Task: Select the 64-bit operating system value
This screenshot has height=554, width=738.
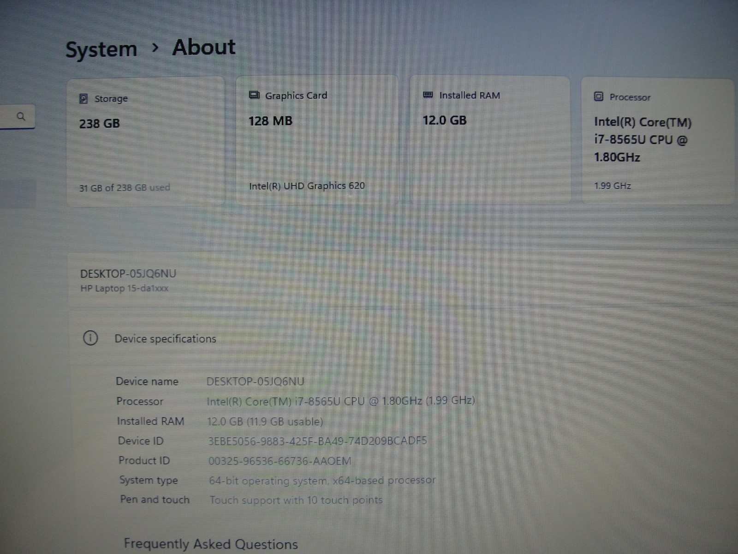Action: point(322,481)
